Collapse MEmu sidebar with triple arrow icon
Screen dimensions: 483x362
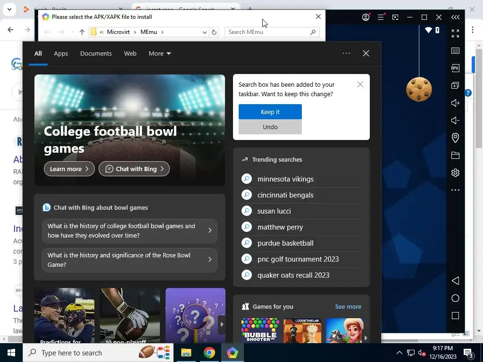[x=455, y=17]
